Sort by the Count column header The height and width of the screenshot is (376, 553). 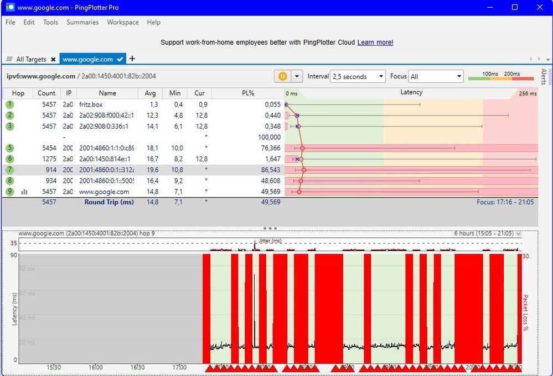click(x=46, y=93)
